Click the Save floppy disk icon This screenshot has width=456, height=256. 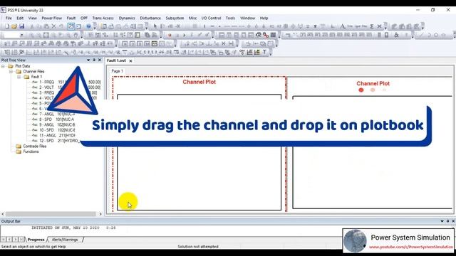tap(22, 26)
